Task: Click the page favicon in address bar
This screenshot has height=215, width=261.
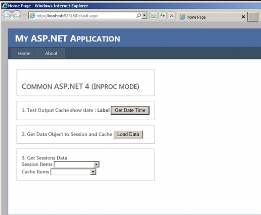Action: point(32,16)
